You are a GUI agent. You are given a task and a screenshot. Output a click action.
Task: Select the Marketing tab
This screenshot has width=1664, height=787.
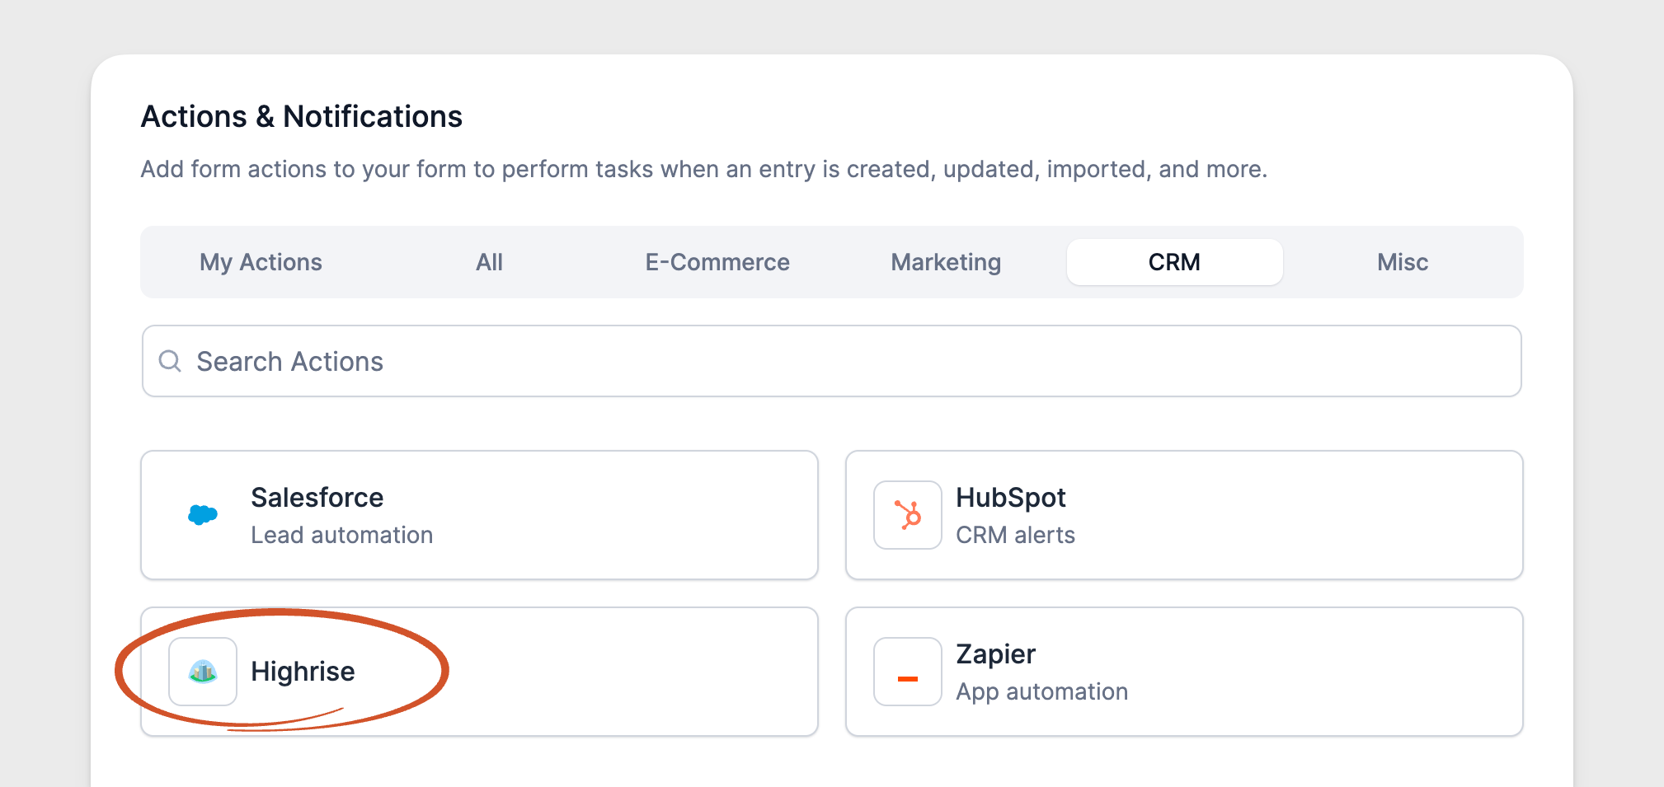point(946,262)
